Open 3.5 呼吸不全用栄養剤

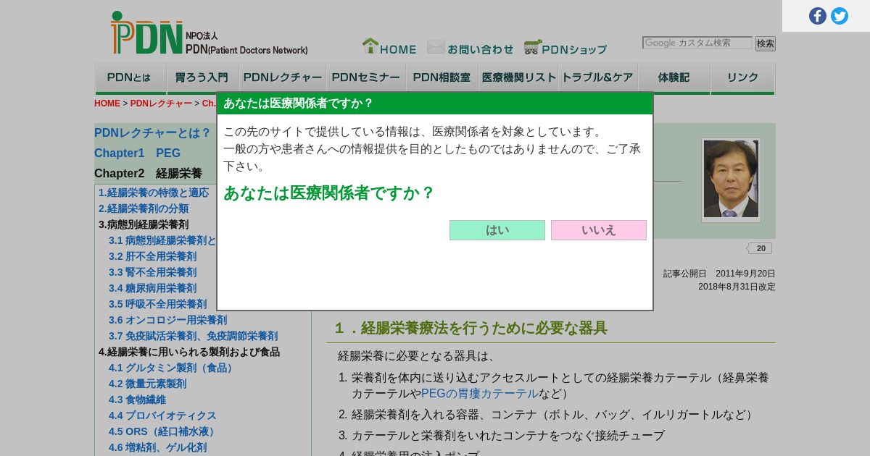tap(157, 304)
